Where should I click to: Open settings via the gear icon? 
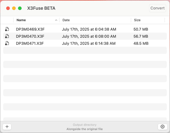[162, 127]
